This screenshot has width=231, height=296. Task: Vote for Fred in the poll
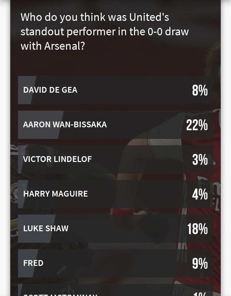coord(116,263)
